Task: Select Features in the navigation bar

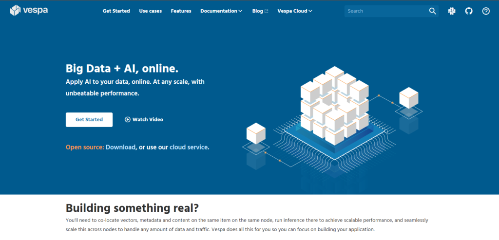Action: coord(181,11)
